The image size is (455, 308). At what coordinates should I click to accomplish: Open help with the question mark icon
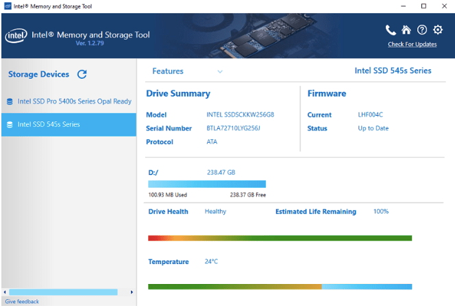(x=422, y=29)
